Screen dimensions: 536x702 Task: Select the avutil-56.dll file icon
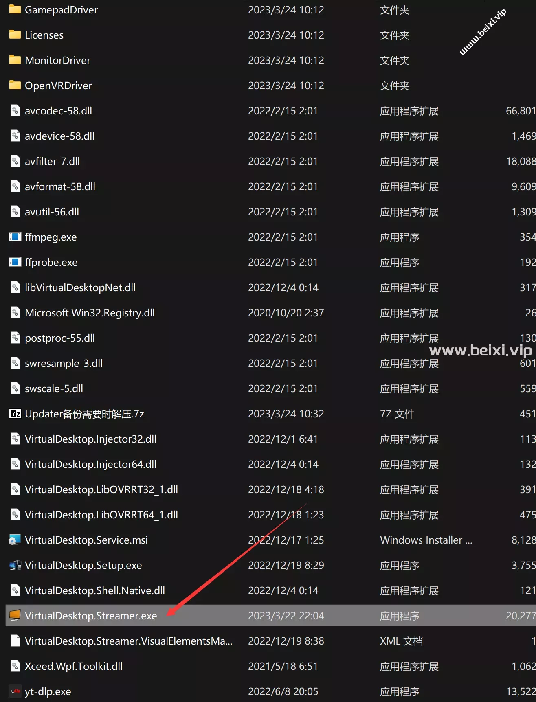click(x=15, y=212)
